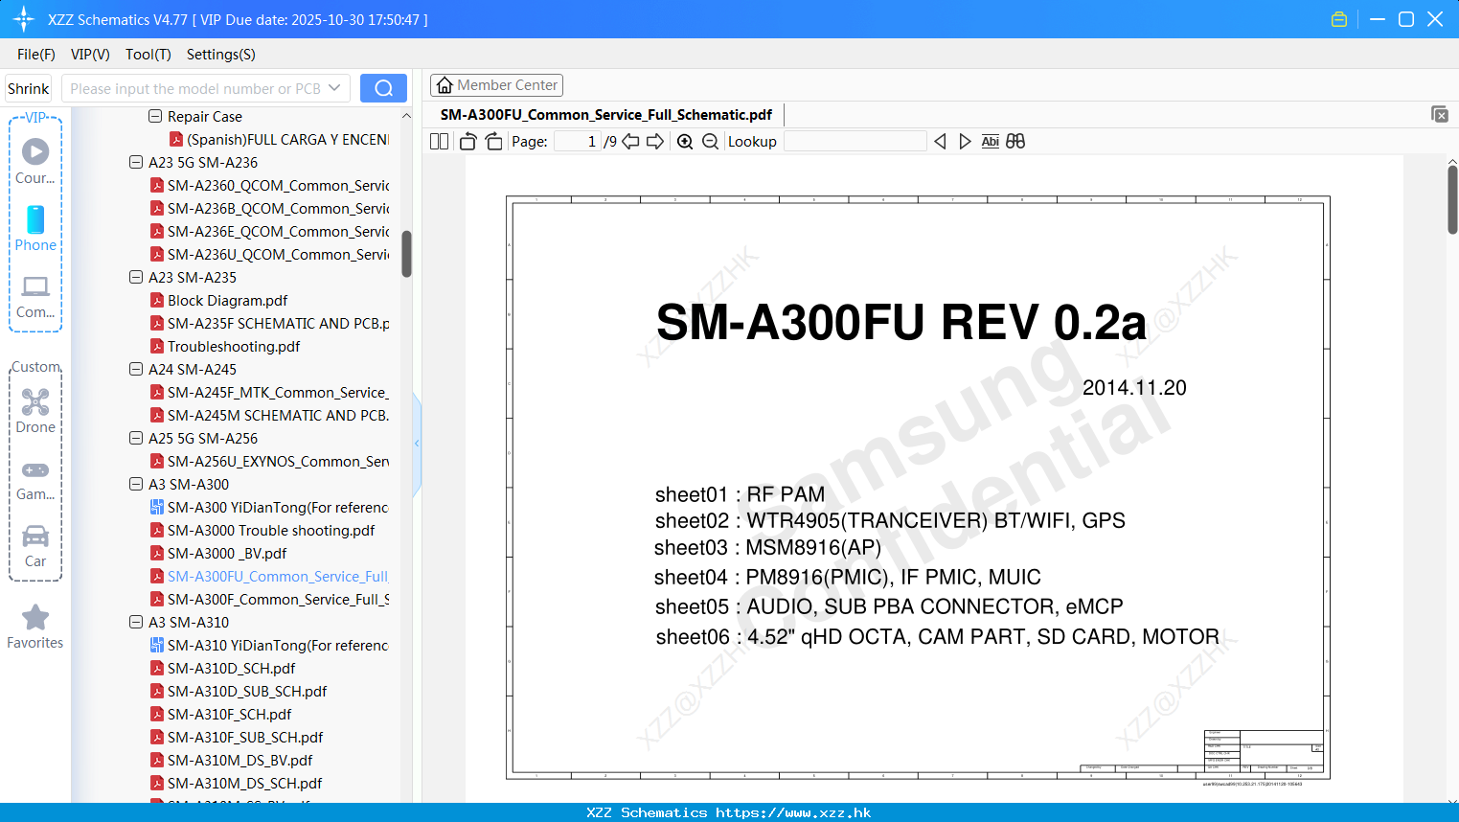Open the Car category

tap(35, 546)
